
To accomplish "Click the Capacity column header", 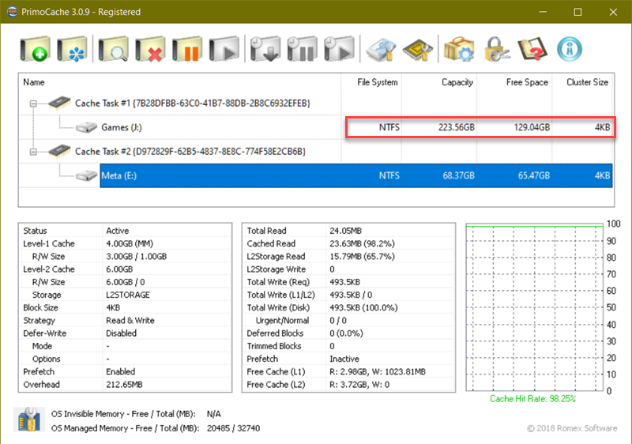I will coord(439,82).
